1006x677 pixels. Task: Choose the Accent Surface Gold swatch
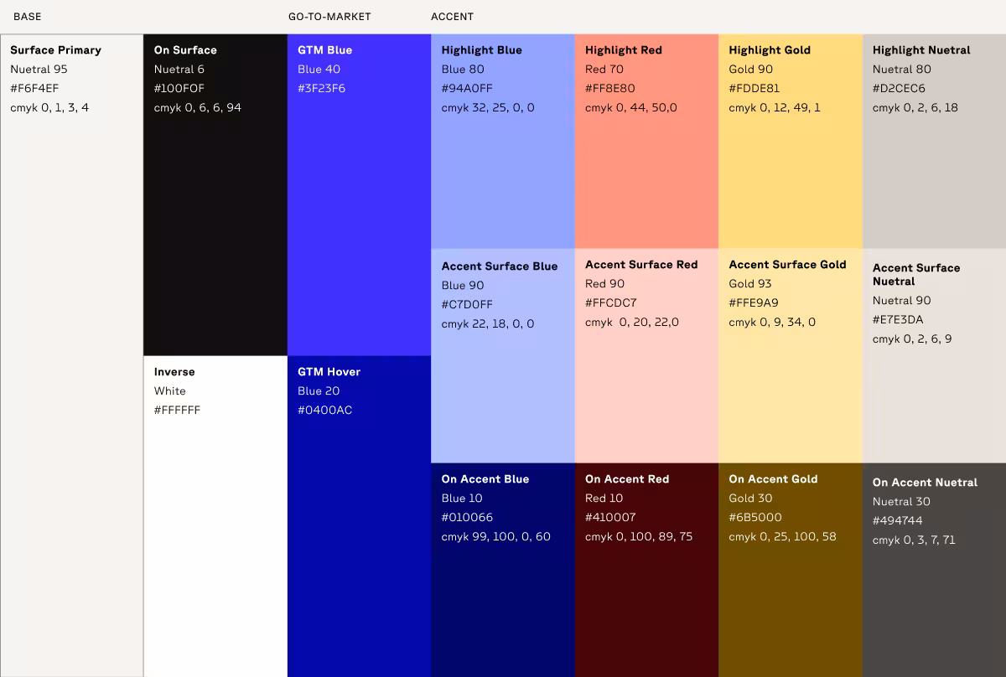tap(791, 356)
